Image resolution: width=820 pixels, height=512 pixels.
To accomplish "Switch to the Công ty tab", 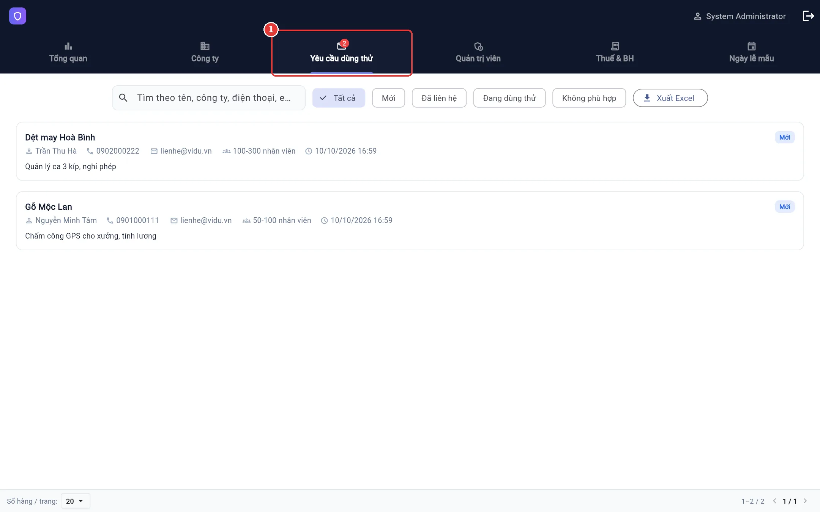I will [x=205, y=52].
